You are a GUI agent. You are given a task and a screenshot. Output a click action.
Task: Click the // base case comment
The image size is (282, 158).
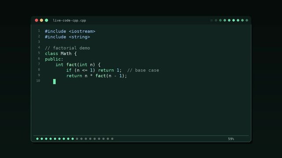(143, 70)
